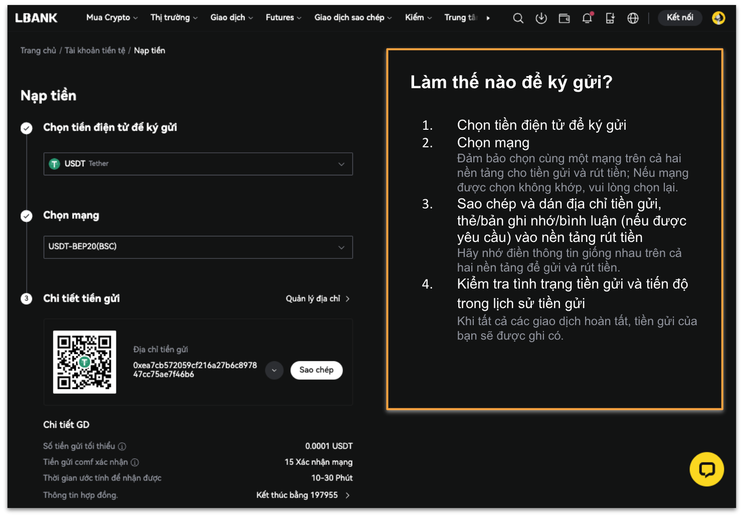Image resolution: width=744 pixels, height=515 pixels.
Task: Click the yellow profile avatar icon
Action: click(x=718, y=18)
